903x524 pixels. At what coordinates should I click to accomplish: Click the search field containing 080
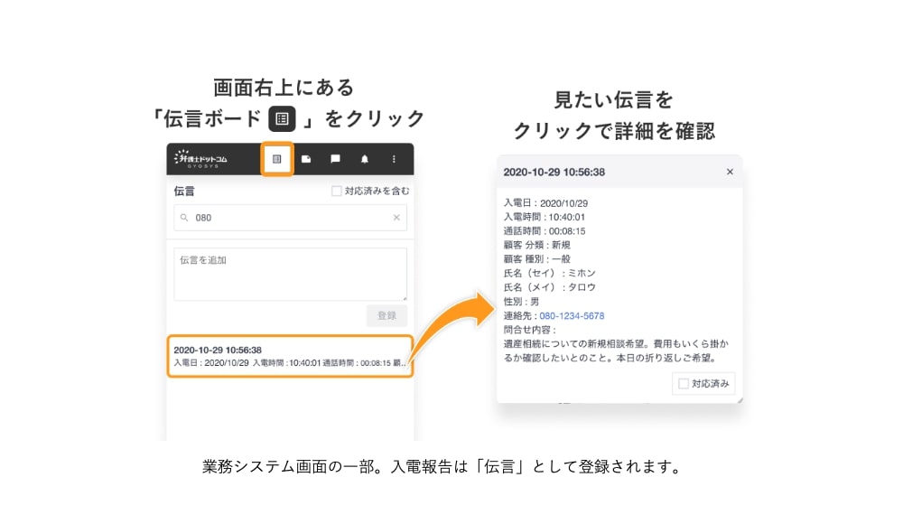290,218
